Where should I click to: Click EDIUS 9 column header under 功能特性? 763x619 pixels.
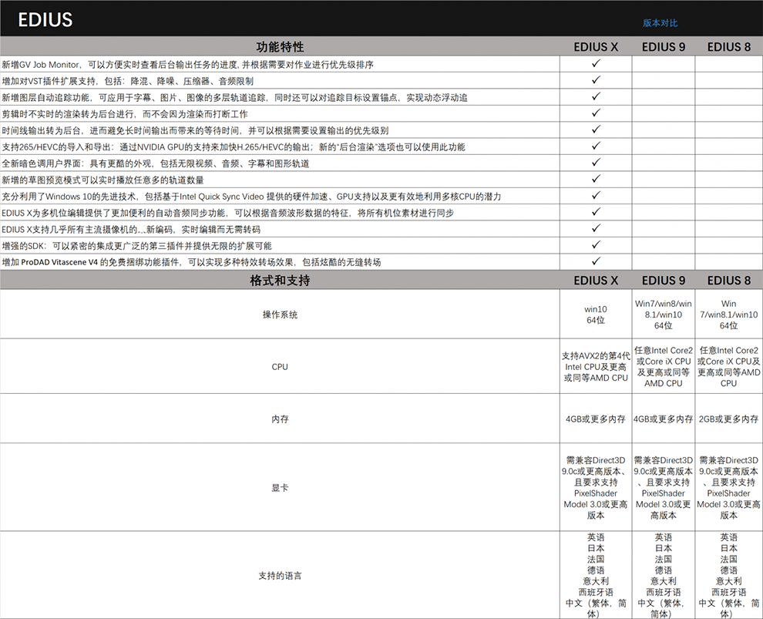coord(664,47)
